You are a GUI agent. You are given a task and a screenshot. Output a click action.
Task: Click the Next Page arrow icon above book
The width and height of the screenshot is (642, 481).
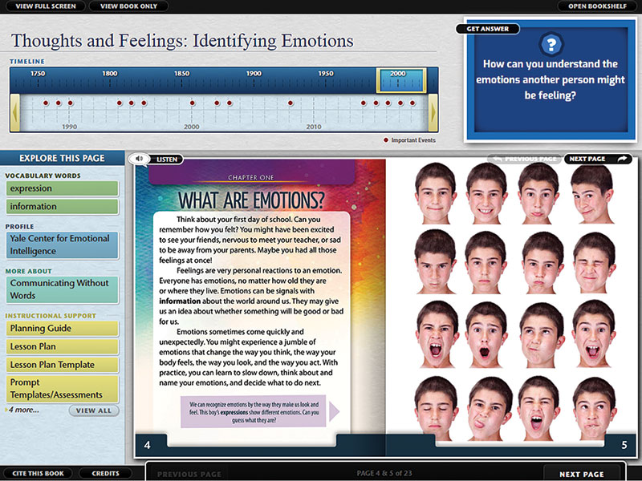(622, 159)
